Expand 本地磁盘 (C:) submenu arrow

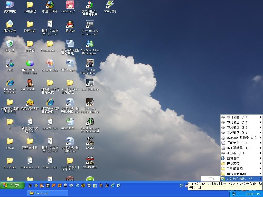[260, 117]
